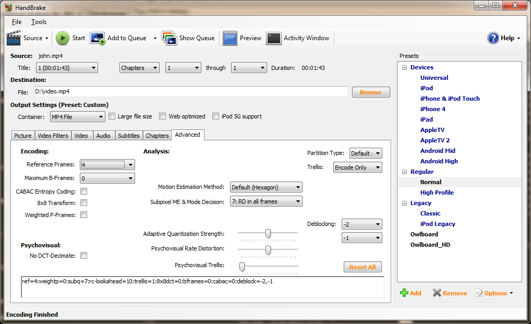This screenshot has width=531, height=324.
Task: Switch to the Video Filters tab
Action: click(53, 136)
